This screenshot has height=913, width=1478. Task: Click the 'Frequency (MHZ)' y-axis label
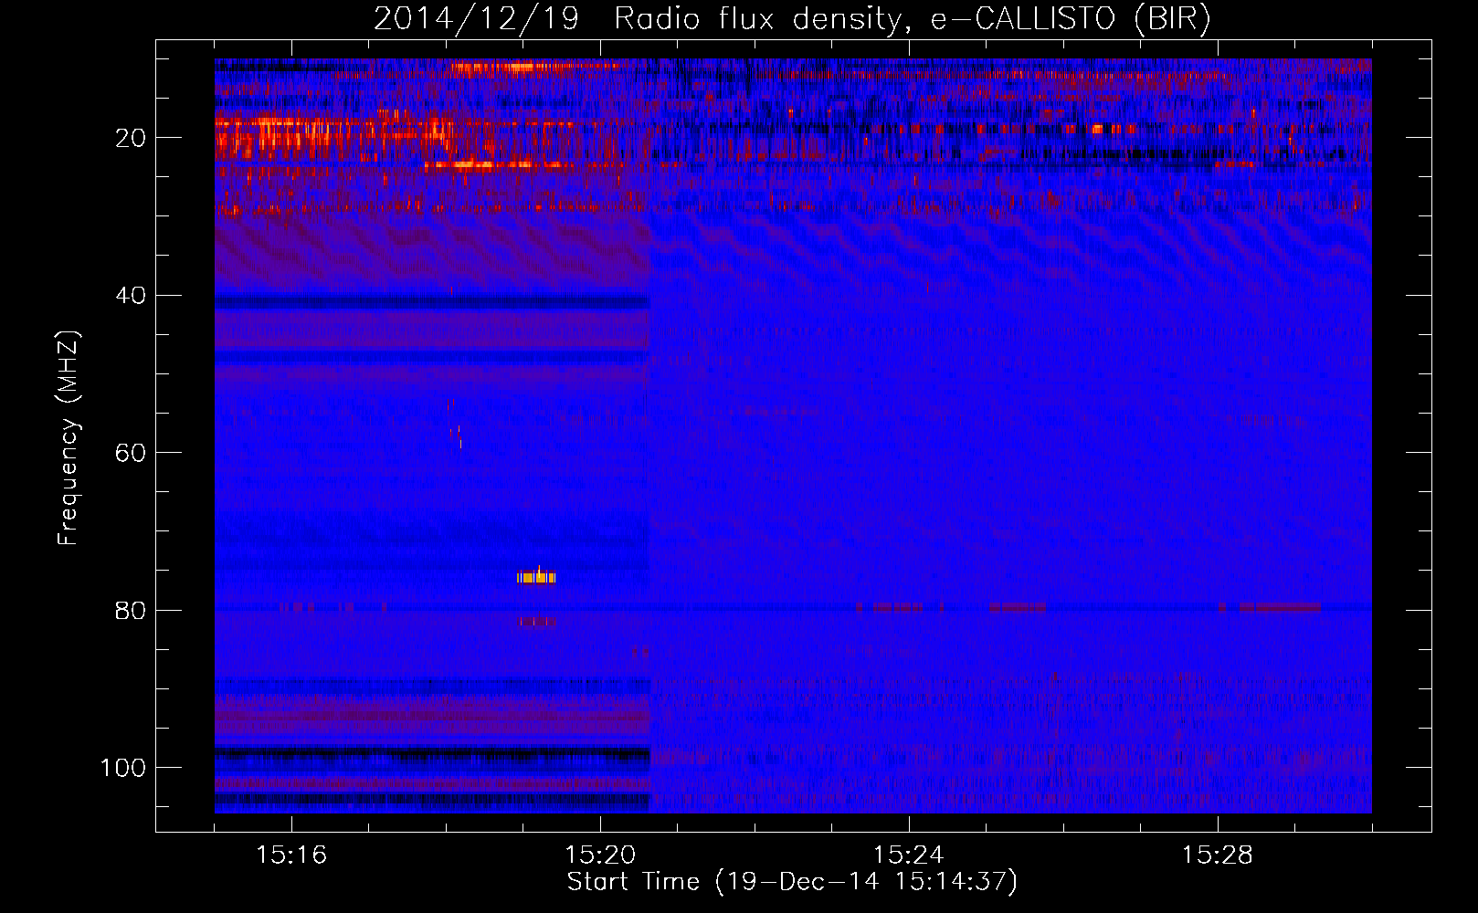point(69,438)
